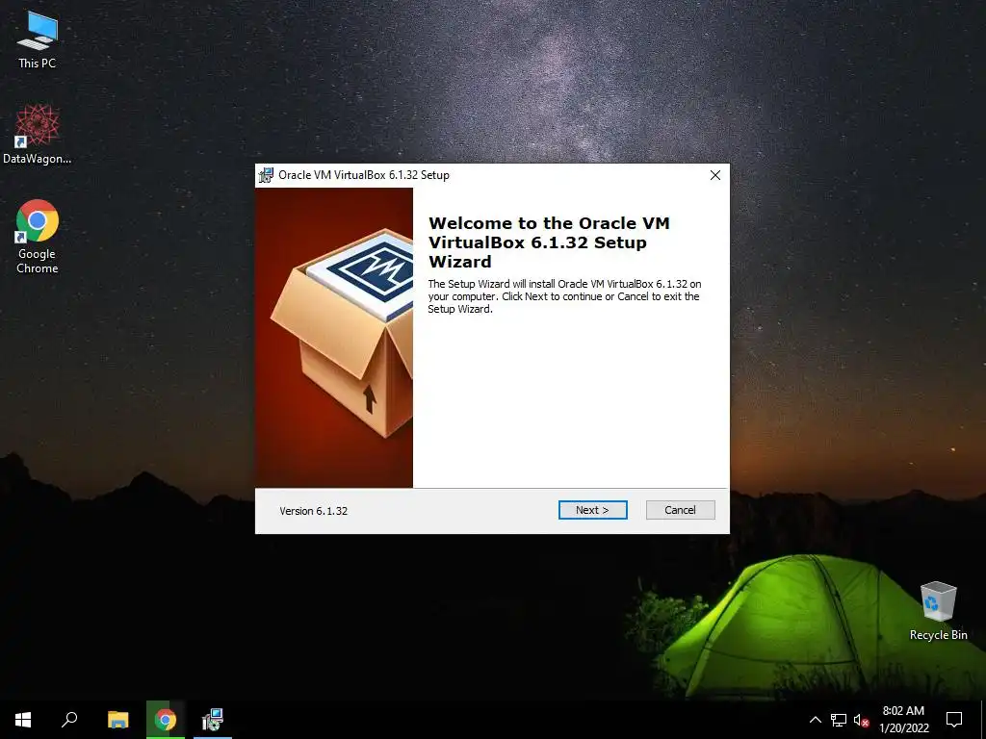This screenshot has width=986, height=739.
Task: Select the Recycle Bin desktop icon
Action: (x=938, y=611)
